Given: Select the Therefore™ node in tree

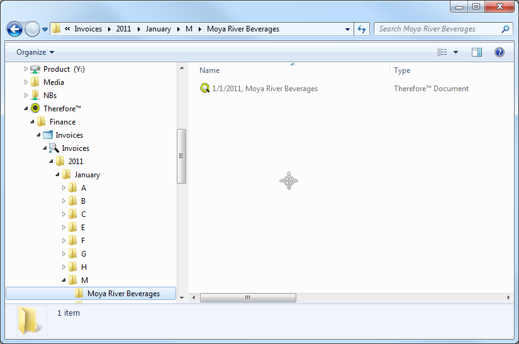Looking at the screenshot, I should point(62,108).
